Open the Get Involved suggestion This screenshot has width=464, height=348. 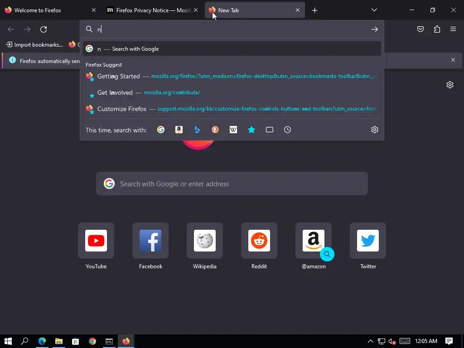(232, 92)
